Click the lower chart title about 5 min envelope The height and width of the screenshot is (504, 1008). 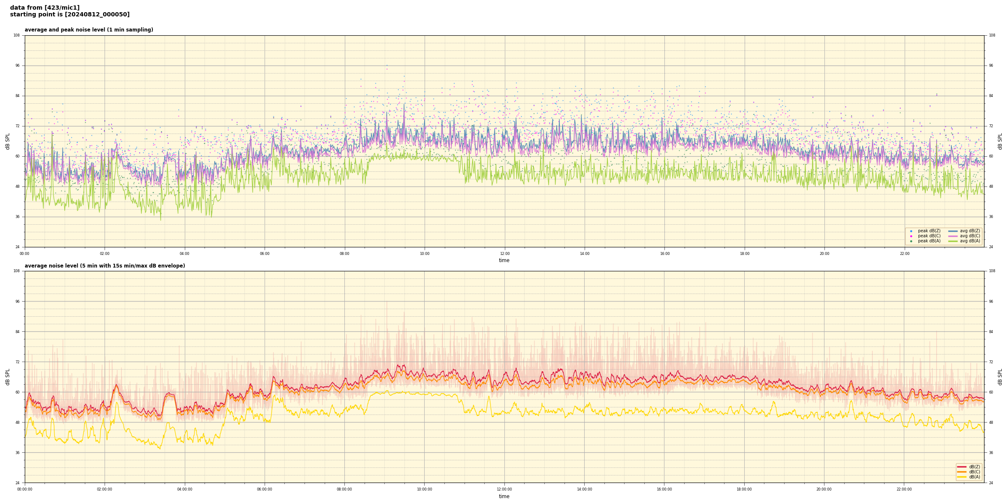[105, 266]
